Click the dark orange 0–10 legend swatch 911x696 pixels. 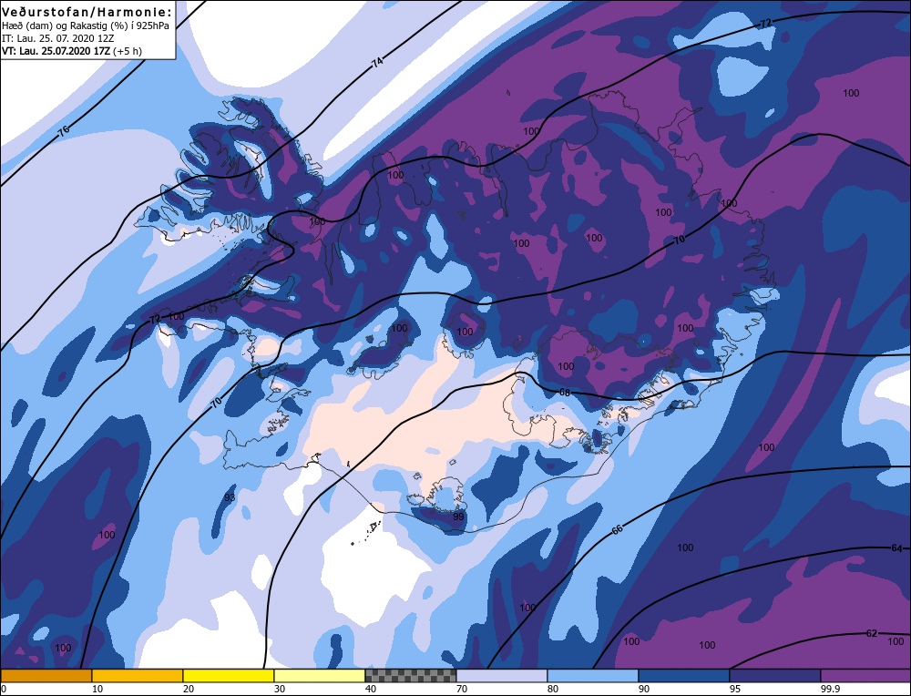point(46,676)
